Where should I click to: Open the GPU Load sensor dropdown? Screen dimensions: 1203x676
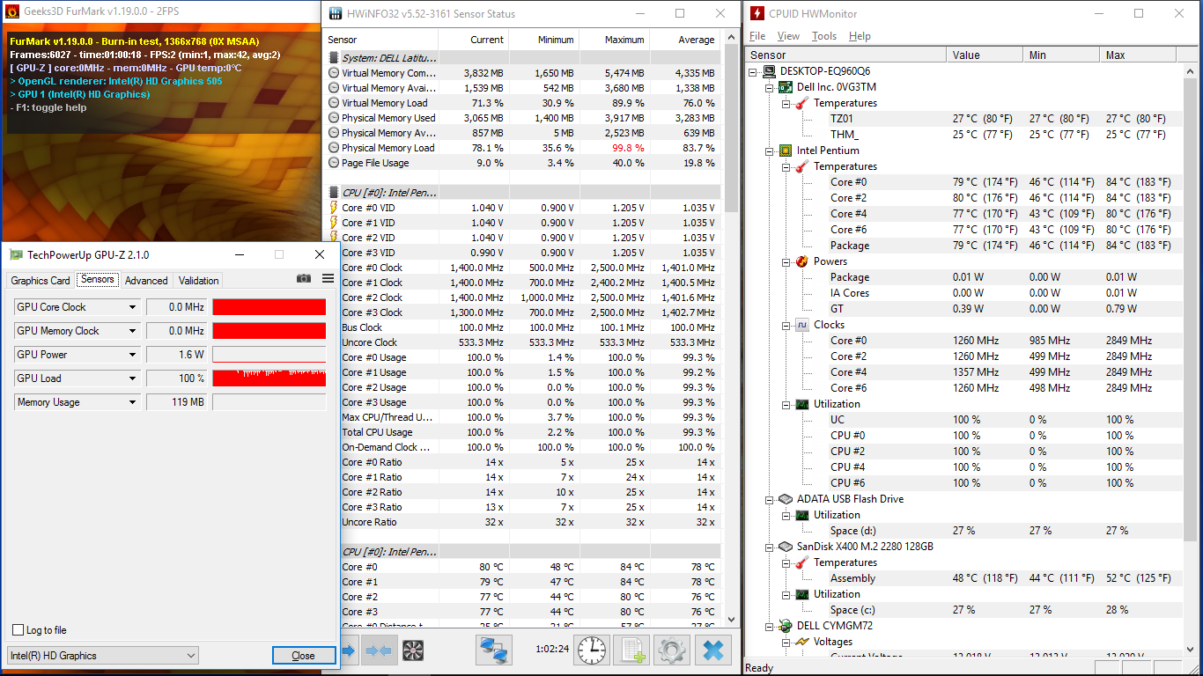coord(133,378)
